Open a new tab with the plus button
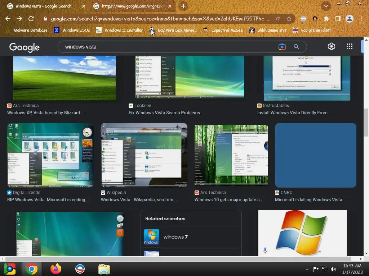Screen dimensions: 369x276 pos(183,6)
